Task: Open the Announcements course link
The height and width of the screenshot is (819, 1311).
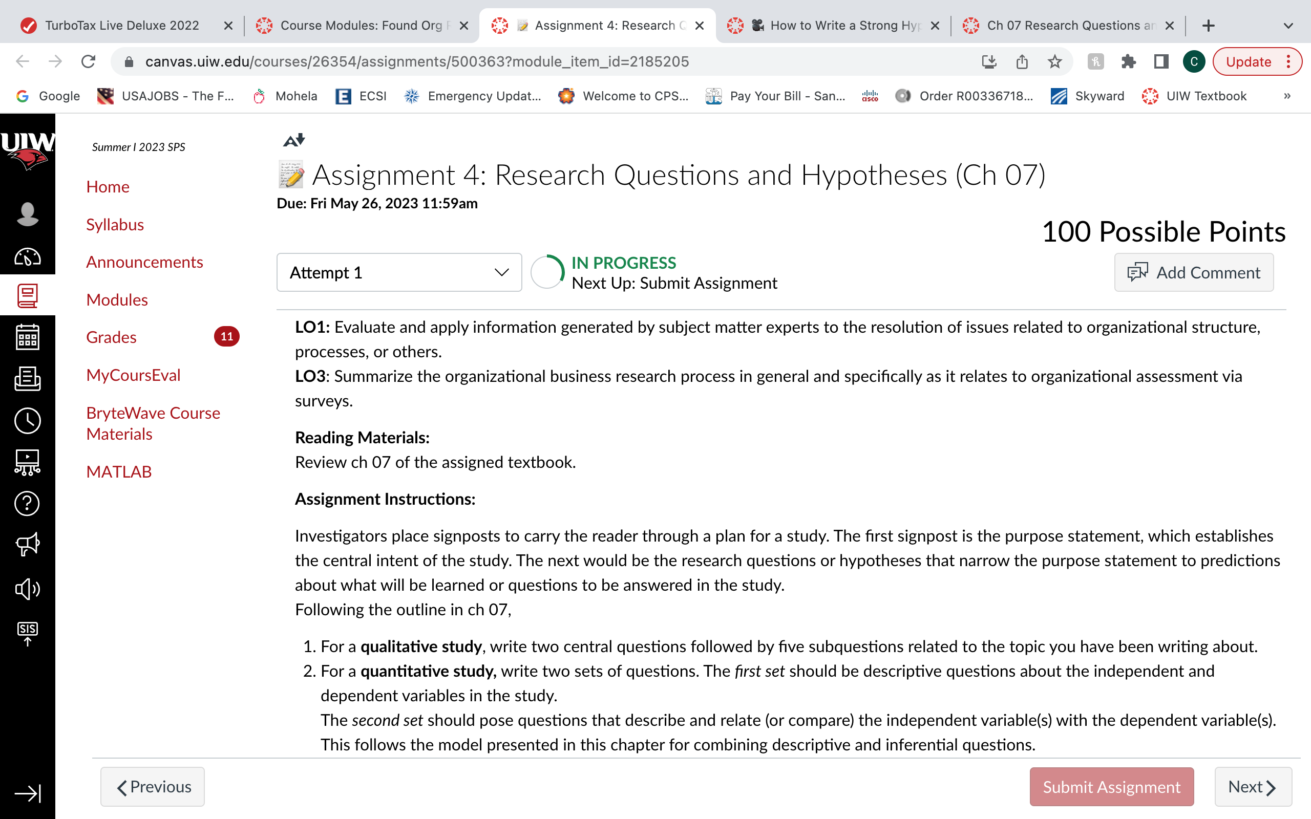Action: coord(144,262)
